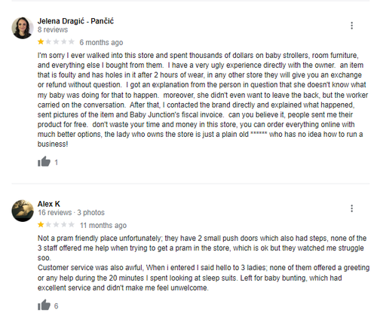The width and height of the screenshot is (377, 322).
Task: View Jelena's 8 reviews
Action: [53, 29]
